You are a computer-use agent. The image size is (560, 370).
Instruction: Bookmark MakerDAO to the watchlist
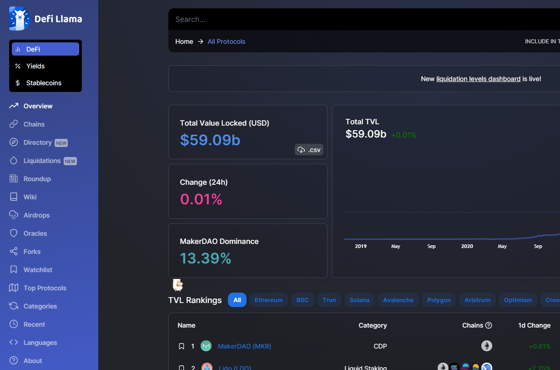coord(182,346)
